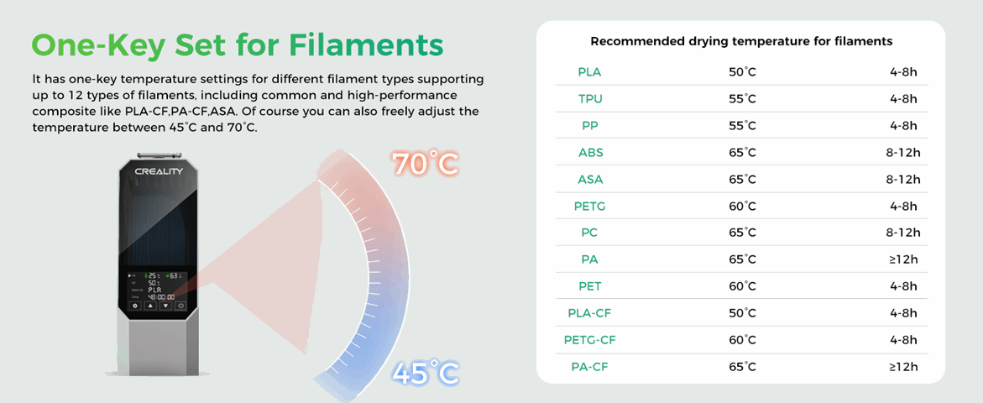Click the 'Recommended drying temperature' table title
983x403 pixels.
click(740, 41)
